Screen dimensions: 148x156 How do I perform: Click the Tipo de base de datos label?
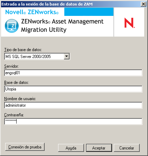(23, 50)
